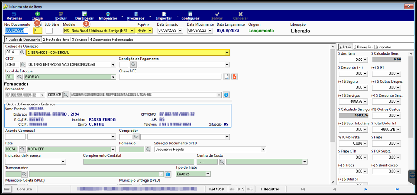The width and height of the screenshot is (417, 195).
Task: Open the Configurar toolbar icon
Action: tap(190, 14)
